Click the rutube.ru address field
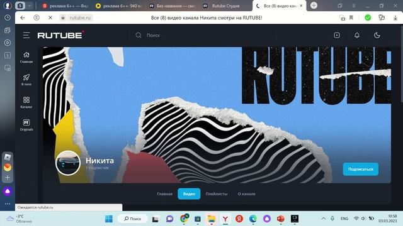 (80, 18)
